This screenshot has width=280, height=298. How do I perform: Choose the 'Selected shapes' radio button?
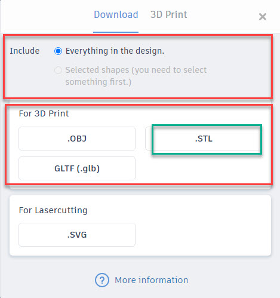tap(58, 70)
